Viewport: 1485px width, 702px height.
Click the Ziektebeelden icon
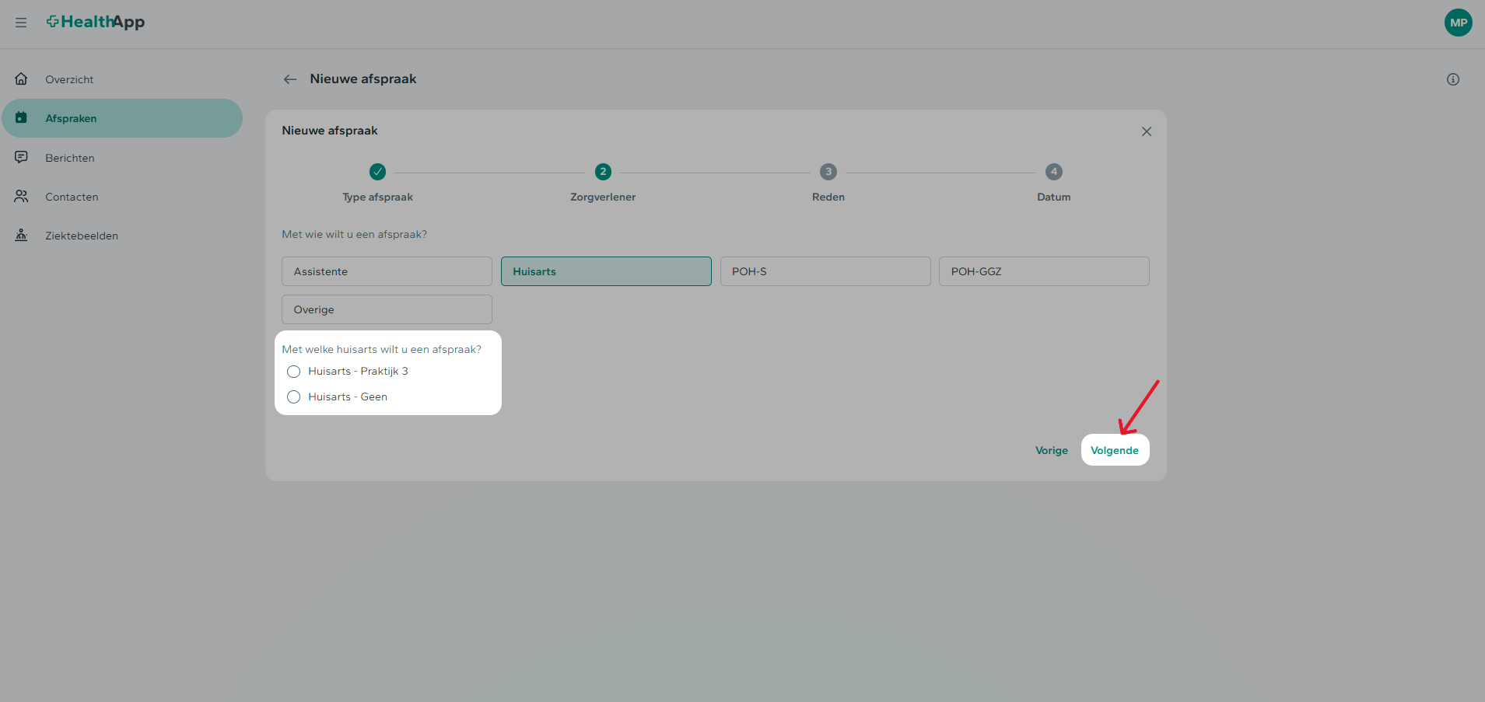(x=21, y=235)
